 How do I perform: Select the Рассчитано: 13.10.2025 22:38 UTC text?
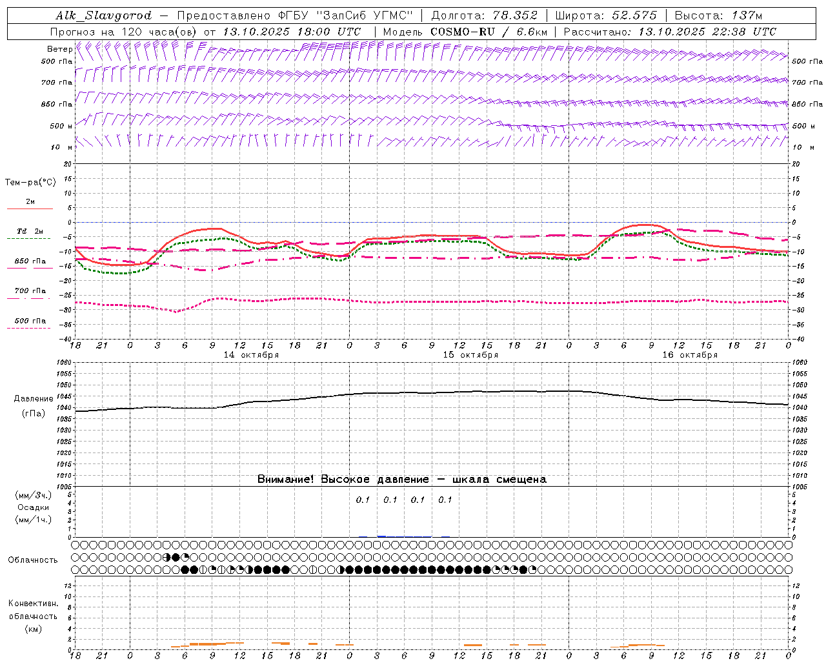[670, 32]
